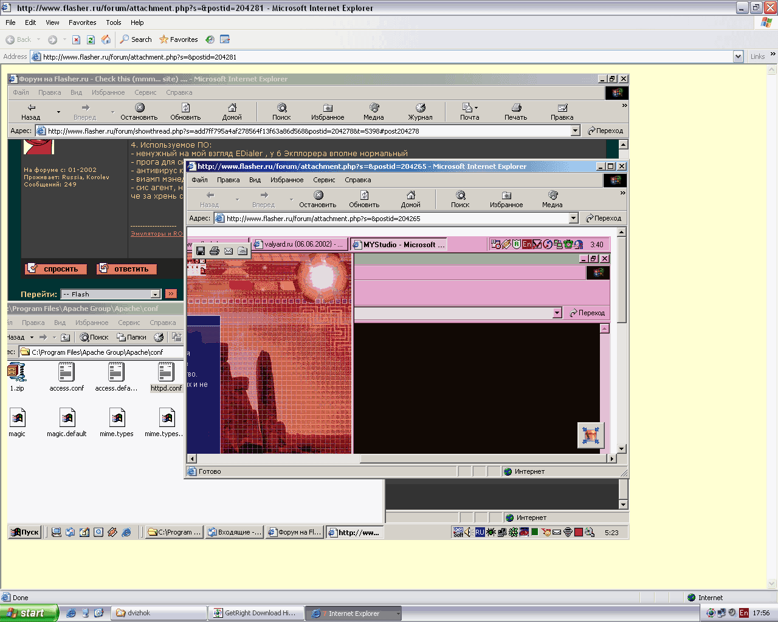Open the Перейти Flash dropdown

pos(110,294)
